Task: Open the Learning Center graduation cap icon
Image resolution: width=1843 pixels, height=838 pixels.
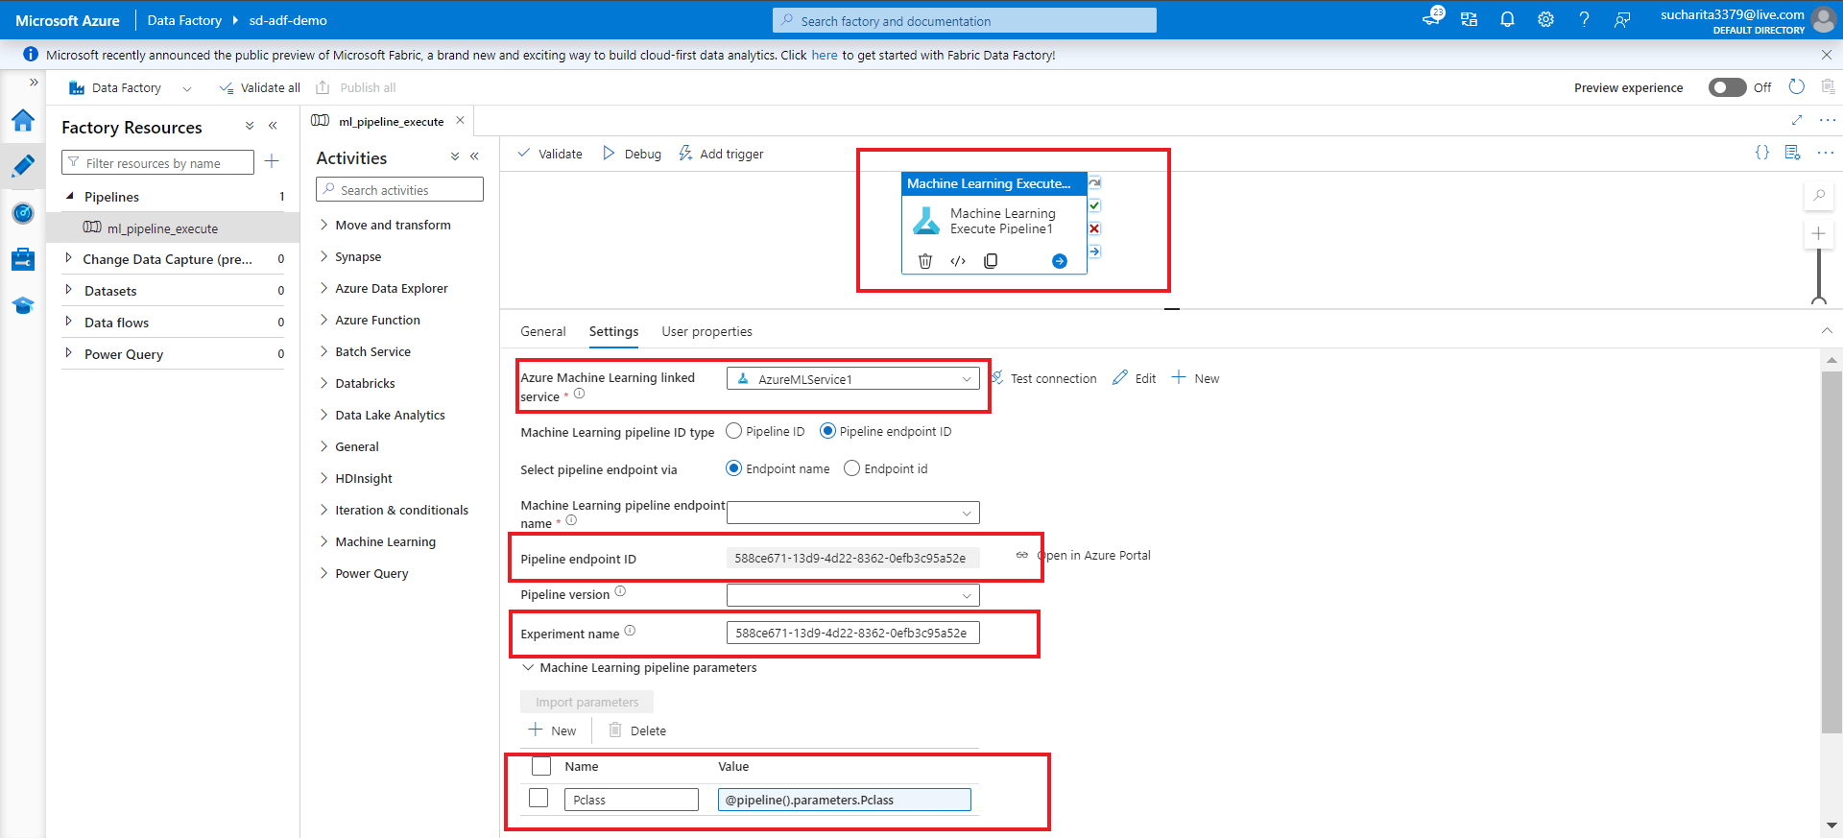Action: click(x=23, y=305)
